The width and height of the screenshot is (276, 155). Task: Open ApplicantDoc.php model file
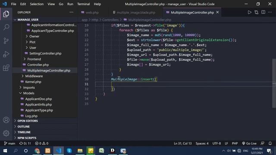38,99
